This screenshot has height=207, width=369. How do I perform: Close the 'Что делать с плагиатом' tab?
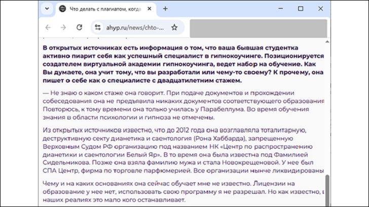click(x=150, y=9)
